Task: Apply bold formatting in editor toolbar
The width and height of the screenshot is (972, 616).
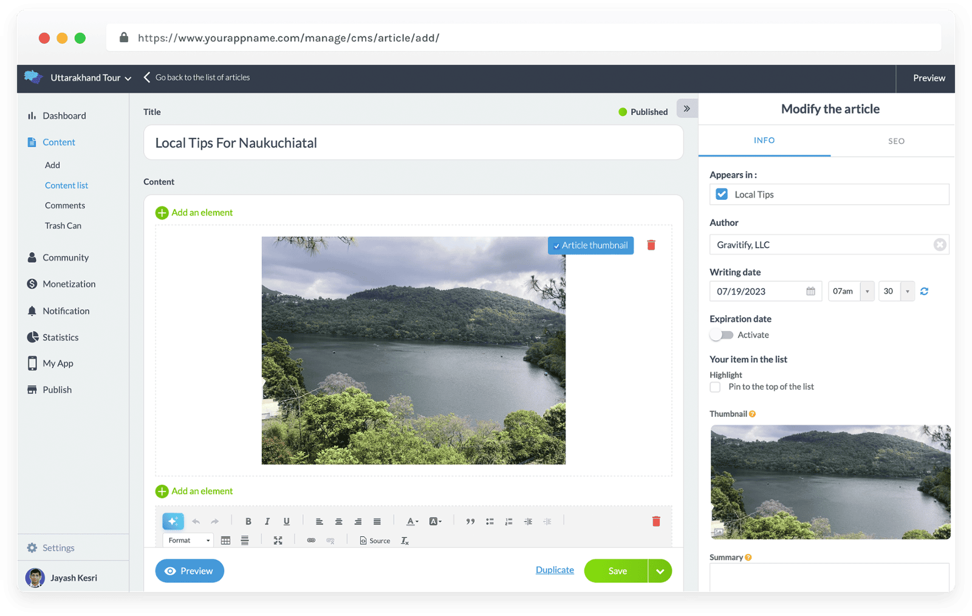Action: [x=248, y=521]
